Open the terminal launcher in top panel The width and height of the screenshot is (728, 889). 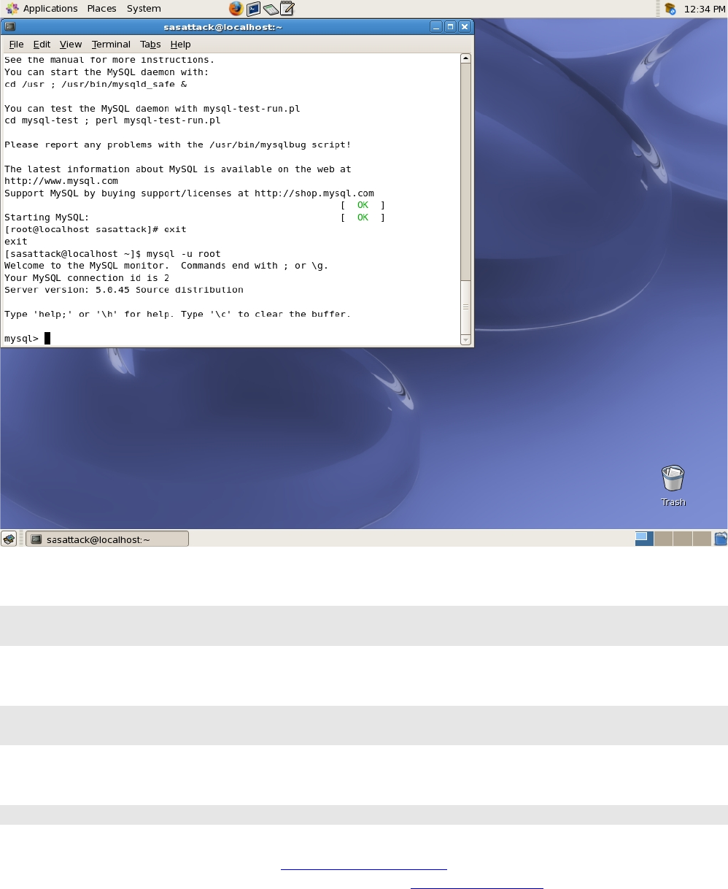pos(253,9)
